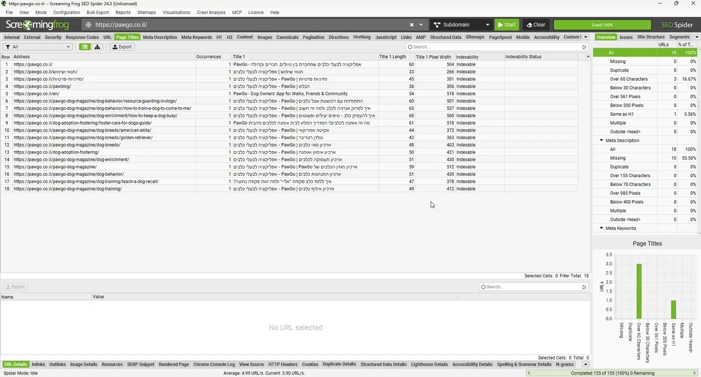
Task: Click the plus icon to add table columns
Action: tap(588, 57)
